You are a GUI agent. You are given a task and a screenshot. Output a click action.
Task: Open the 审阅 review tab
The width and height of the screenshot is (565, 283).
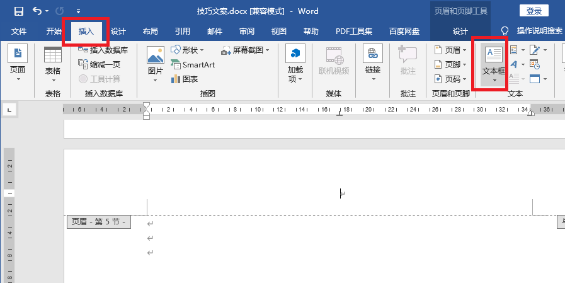click(247, 31)
